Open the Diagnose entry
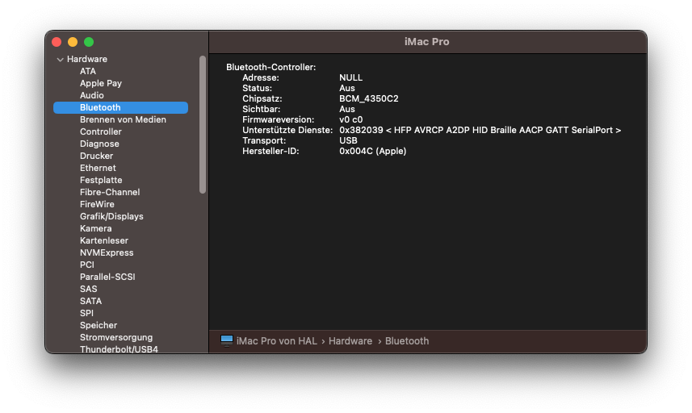The image size is (692, 413). (x=99, y=144)
